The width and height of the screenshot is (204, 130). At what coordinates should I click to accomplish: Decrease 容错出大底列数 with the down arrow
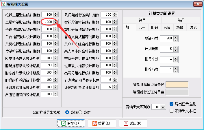pyautogui.click(x=164, y=108)
